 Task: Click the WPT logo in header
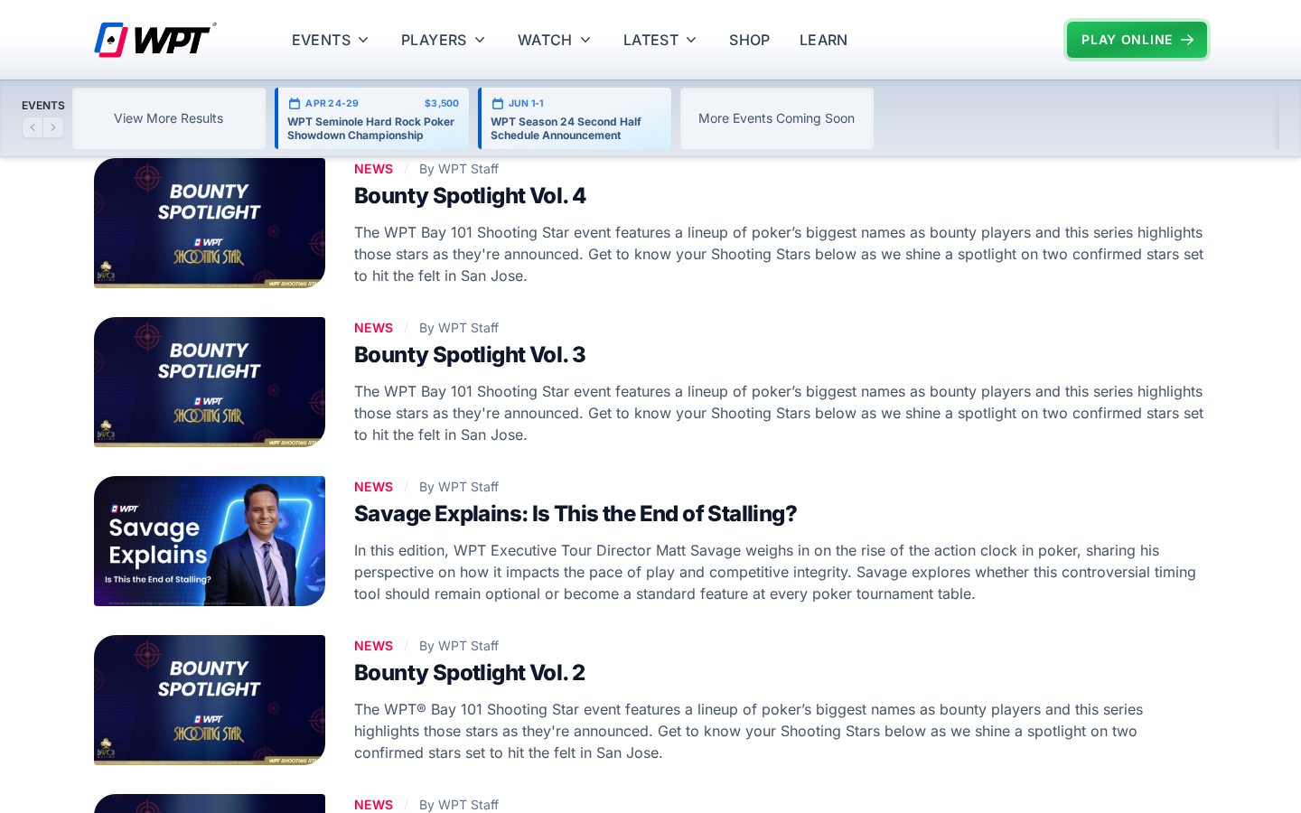point(155,40)
